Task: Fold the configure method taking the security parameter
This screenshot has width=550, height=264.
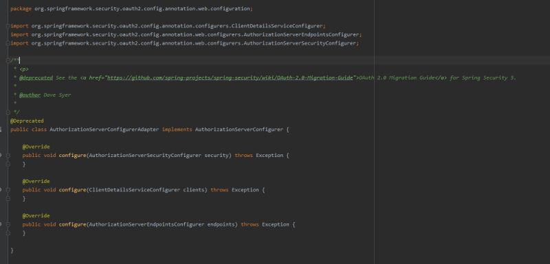Action: (8, 155)
